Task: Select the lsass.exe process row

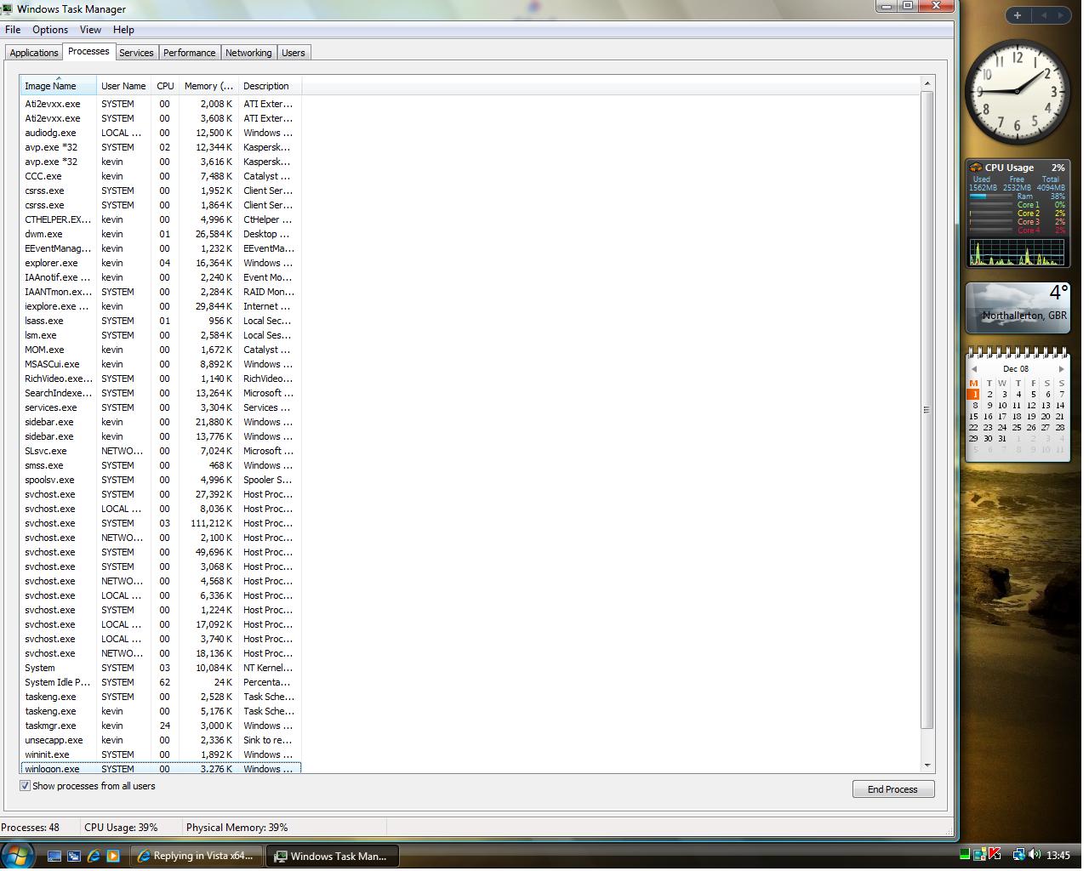Action: pyautogui.click(x=160, y=321)
